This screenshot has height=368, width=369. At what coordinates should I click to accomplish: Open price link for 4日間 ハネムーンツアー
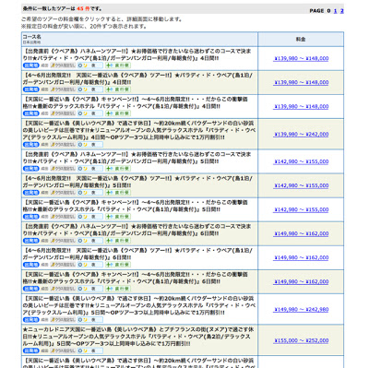coord(301,58)
